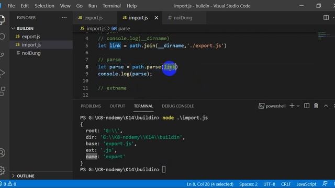This screenshot has height=188, width=335.
Task: Switch to the import.js editor tab
Action: coord(138,18)
